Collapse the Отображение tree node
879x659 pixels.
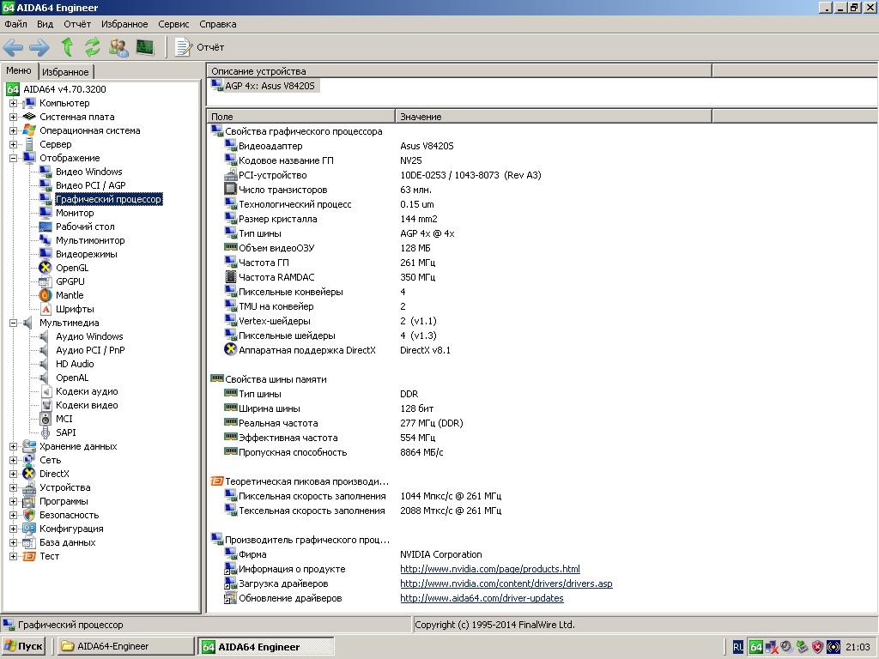pos(13,158)
